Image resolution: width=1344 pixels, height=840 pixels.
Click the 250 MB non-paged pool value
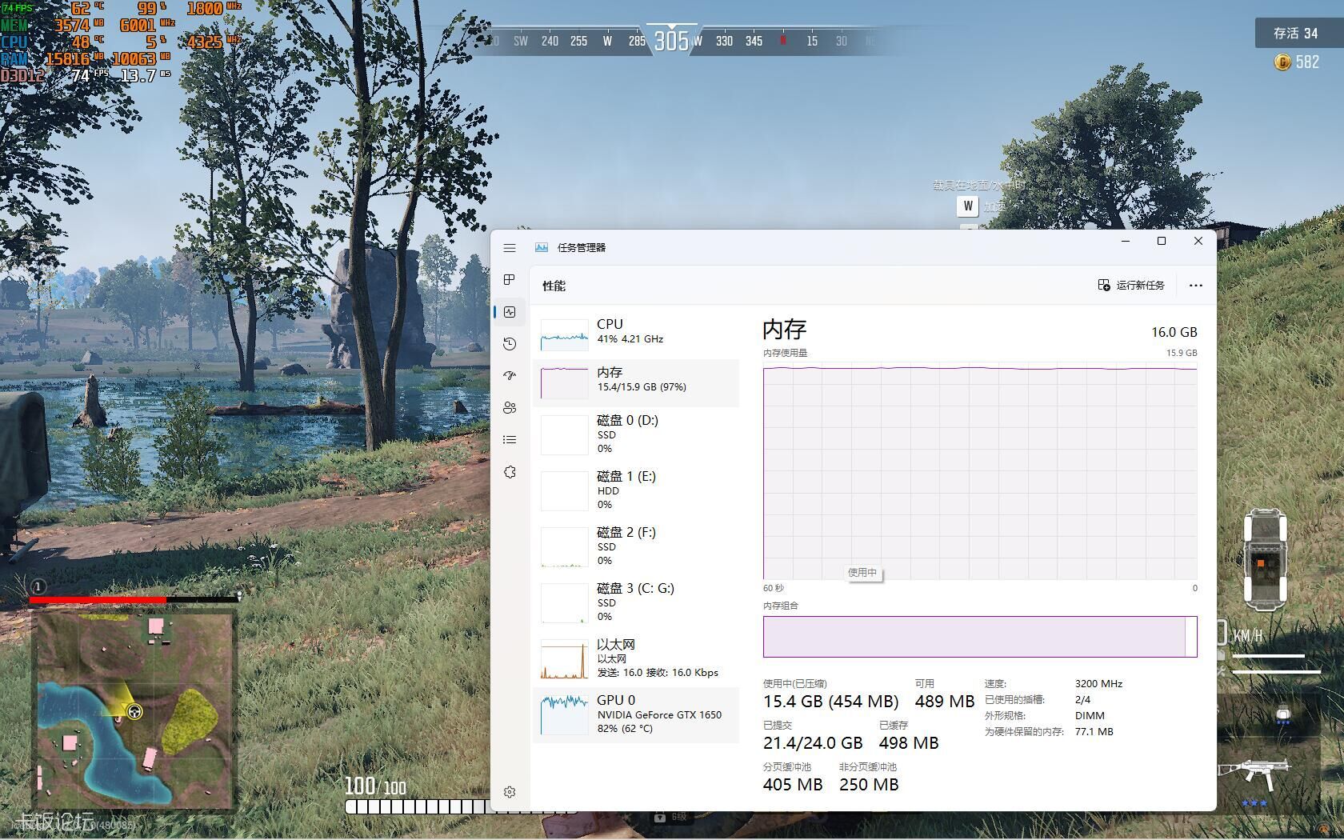[x=869, y=785]
